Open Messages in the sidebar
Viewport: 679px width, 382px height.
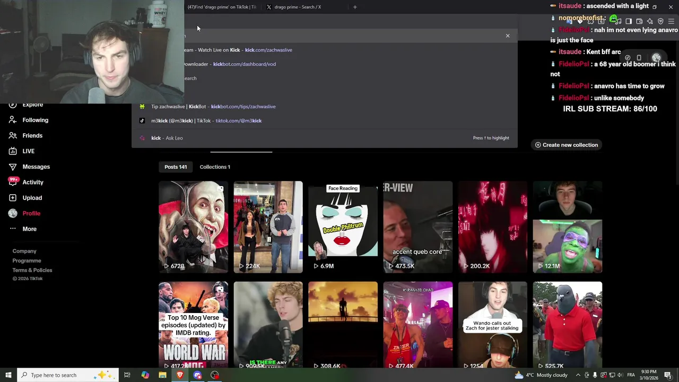pyautogui.click(x=29, y=167)
